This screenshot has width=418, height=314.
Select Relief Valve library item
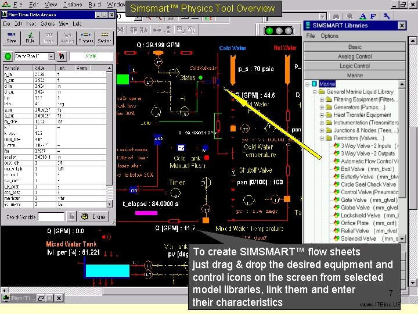[x=366, y=231]
